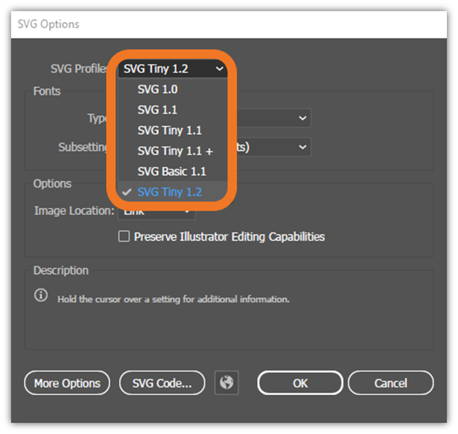Pick the SVG Tiny 1.1 profile
Viewport: 458px width, 434px height.
coord(173,130)
